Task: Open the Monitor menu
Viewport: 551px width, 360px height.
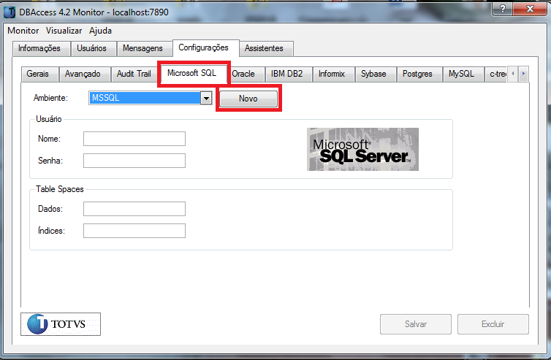Action: [23, 31]
